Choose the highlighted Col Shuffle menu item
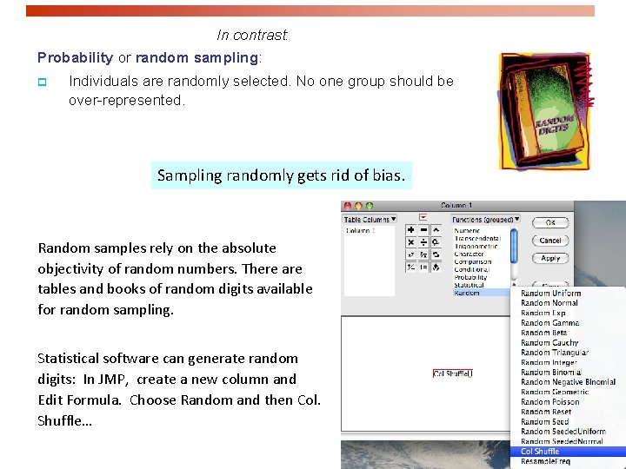Image resolution: width=626 pixels, height=469 pixels. 569,452
